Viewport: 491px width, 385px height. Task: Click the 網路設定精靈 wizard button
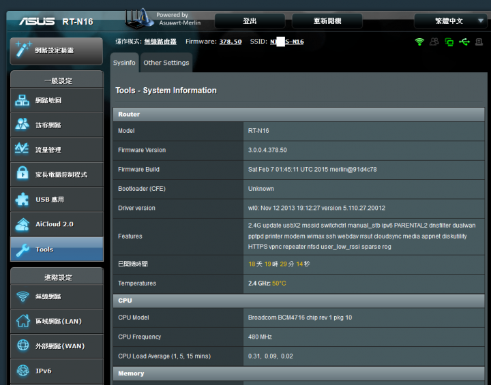tap(57, 50)
